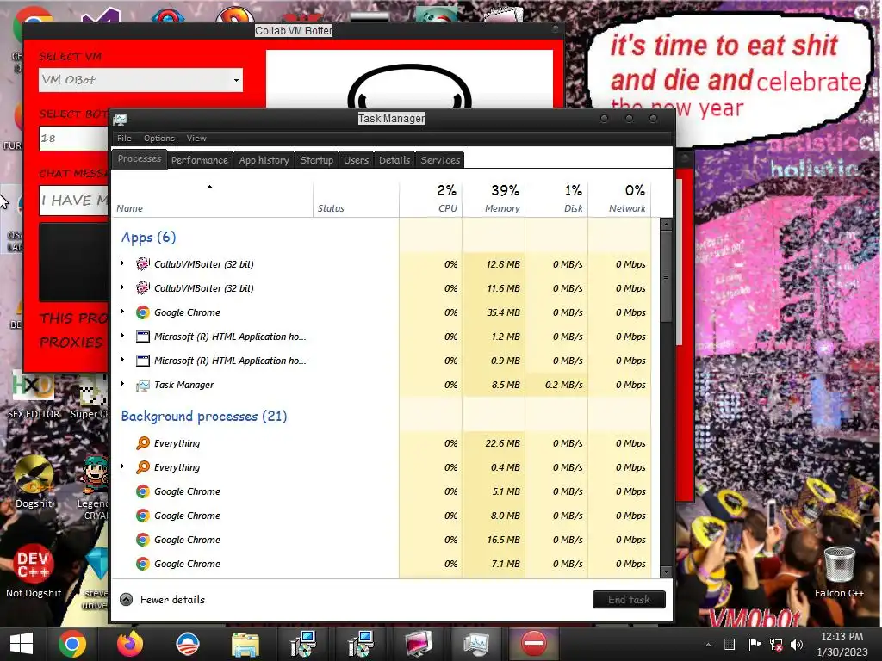The image size is (882, 661).
Task: Open the Dogshit desktop icon
Action: [x=34, y=482]
